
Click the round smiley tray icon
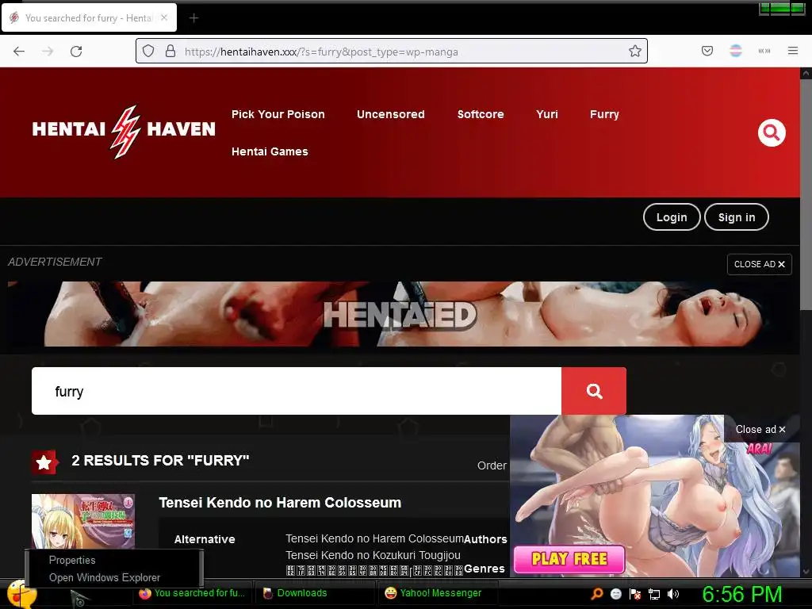(615, 594)
